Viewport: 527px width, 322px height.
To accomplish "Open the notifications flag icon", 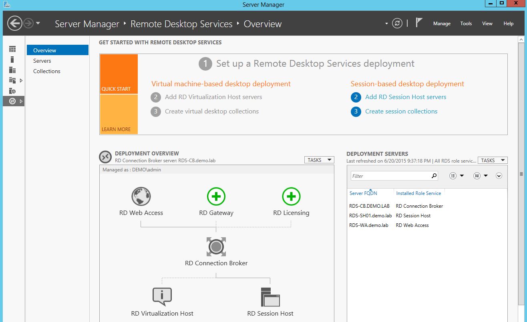I will tap(419, 23).
